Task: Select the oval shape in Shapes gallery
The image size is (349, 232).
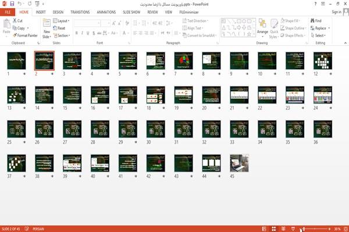Action: point(244,22)
